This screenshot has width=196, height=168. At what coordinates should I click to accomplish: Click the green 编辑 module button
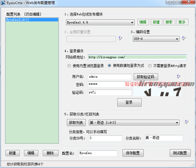143,22
